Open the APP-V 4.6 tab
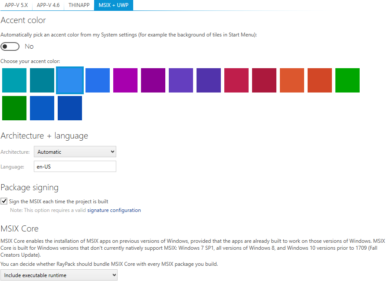This screenshot has height=281, width=387. pos(48,5)
